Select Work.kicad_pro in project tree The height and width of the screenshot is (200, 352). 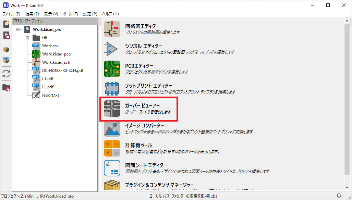47,29
